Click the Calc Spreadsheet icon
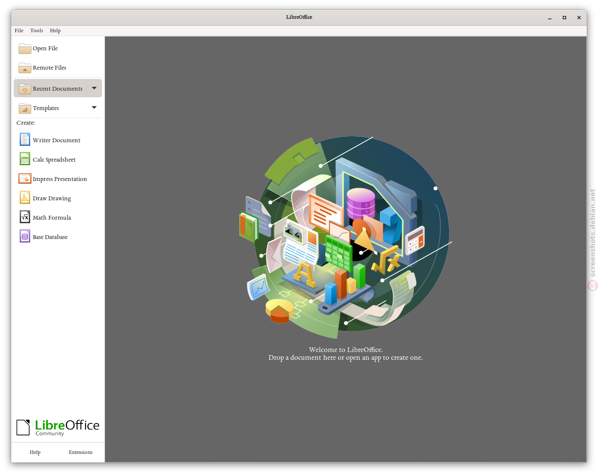Image resolution: width=598 pixels, height=475 pixels. coord(25,159)
